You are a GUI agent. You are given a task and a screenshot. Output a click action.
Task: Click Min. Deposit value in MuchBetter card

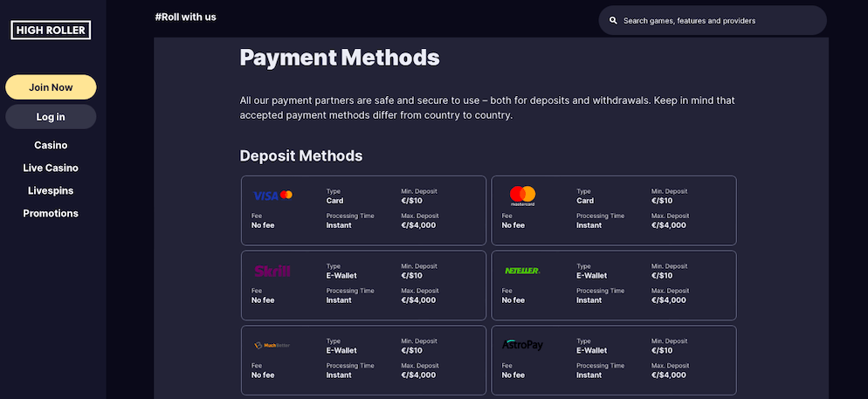coord(412,350)
